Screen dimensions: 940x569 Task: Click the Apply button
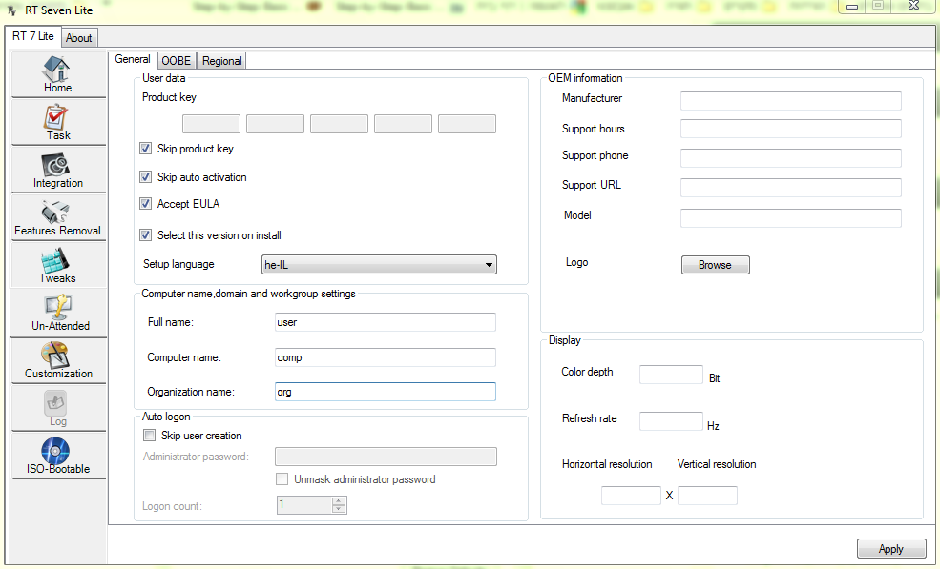[x=890, y=549]
